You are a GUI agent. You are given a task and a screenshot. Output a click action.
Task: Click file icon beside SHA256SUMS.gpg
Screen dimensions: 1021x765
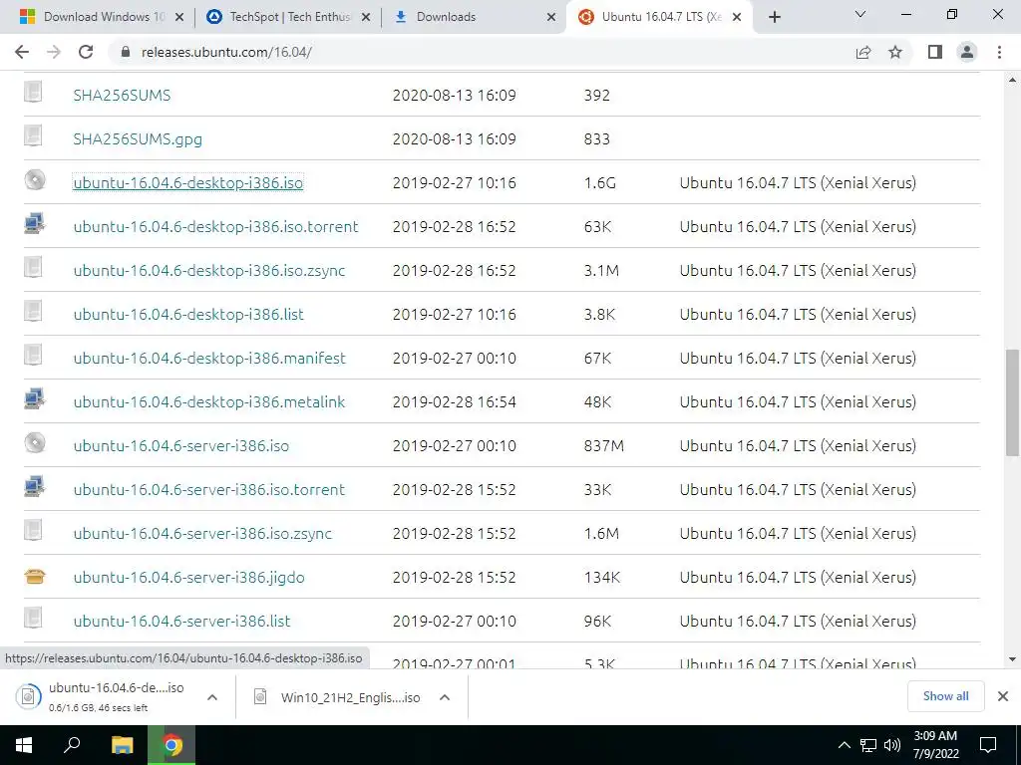(x=33, y=135)
